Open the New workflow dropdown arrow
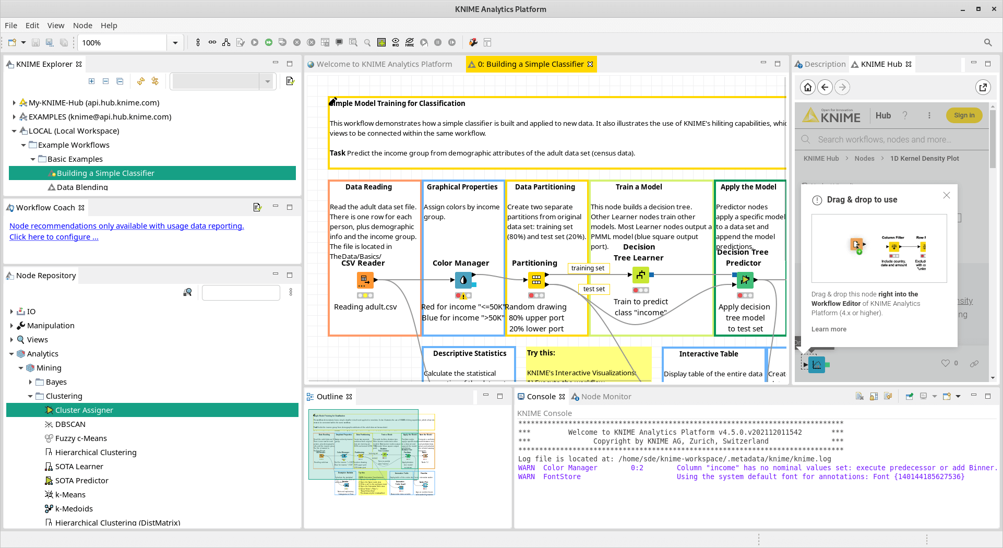The image size is (1003, 548). pos(23,43)
